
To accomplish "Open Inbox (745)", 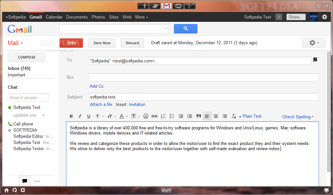I will [19, 68].
